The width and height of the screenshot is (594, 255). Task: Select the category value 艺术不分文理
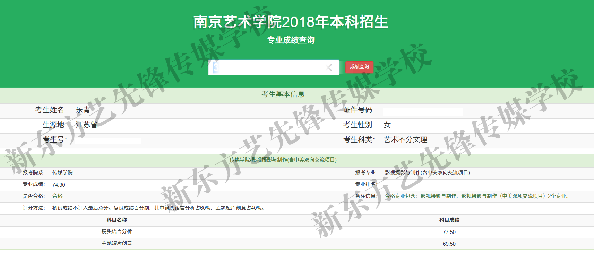(405, 139)
